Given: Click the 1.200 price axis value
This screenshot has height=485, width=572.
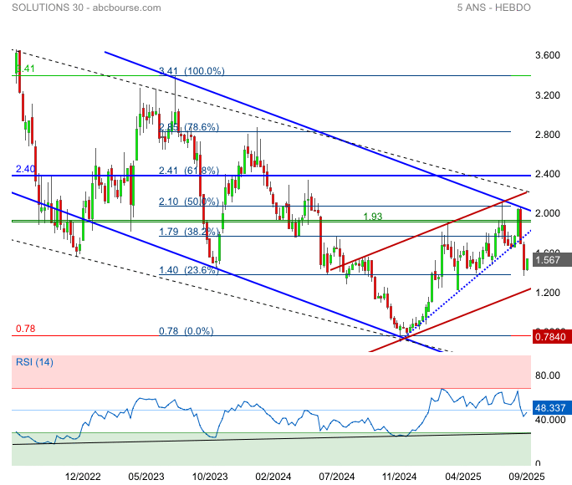Looking at the screenshot, I should (547, 293).
